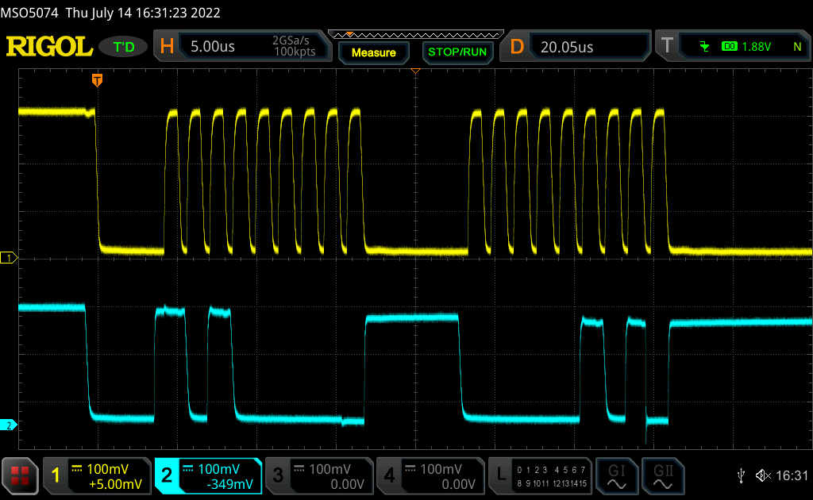Open delay 20.05us settings
Image resolution: width=813 pixels, height=500 pixels.
(x=578, y=47)
